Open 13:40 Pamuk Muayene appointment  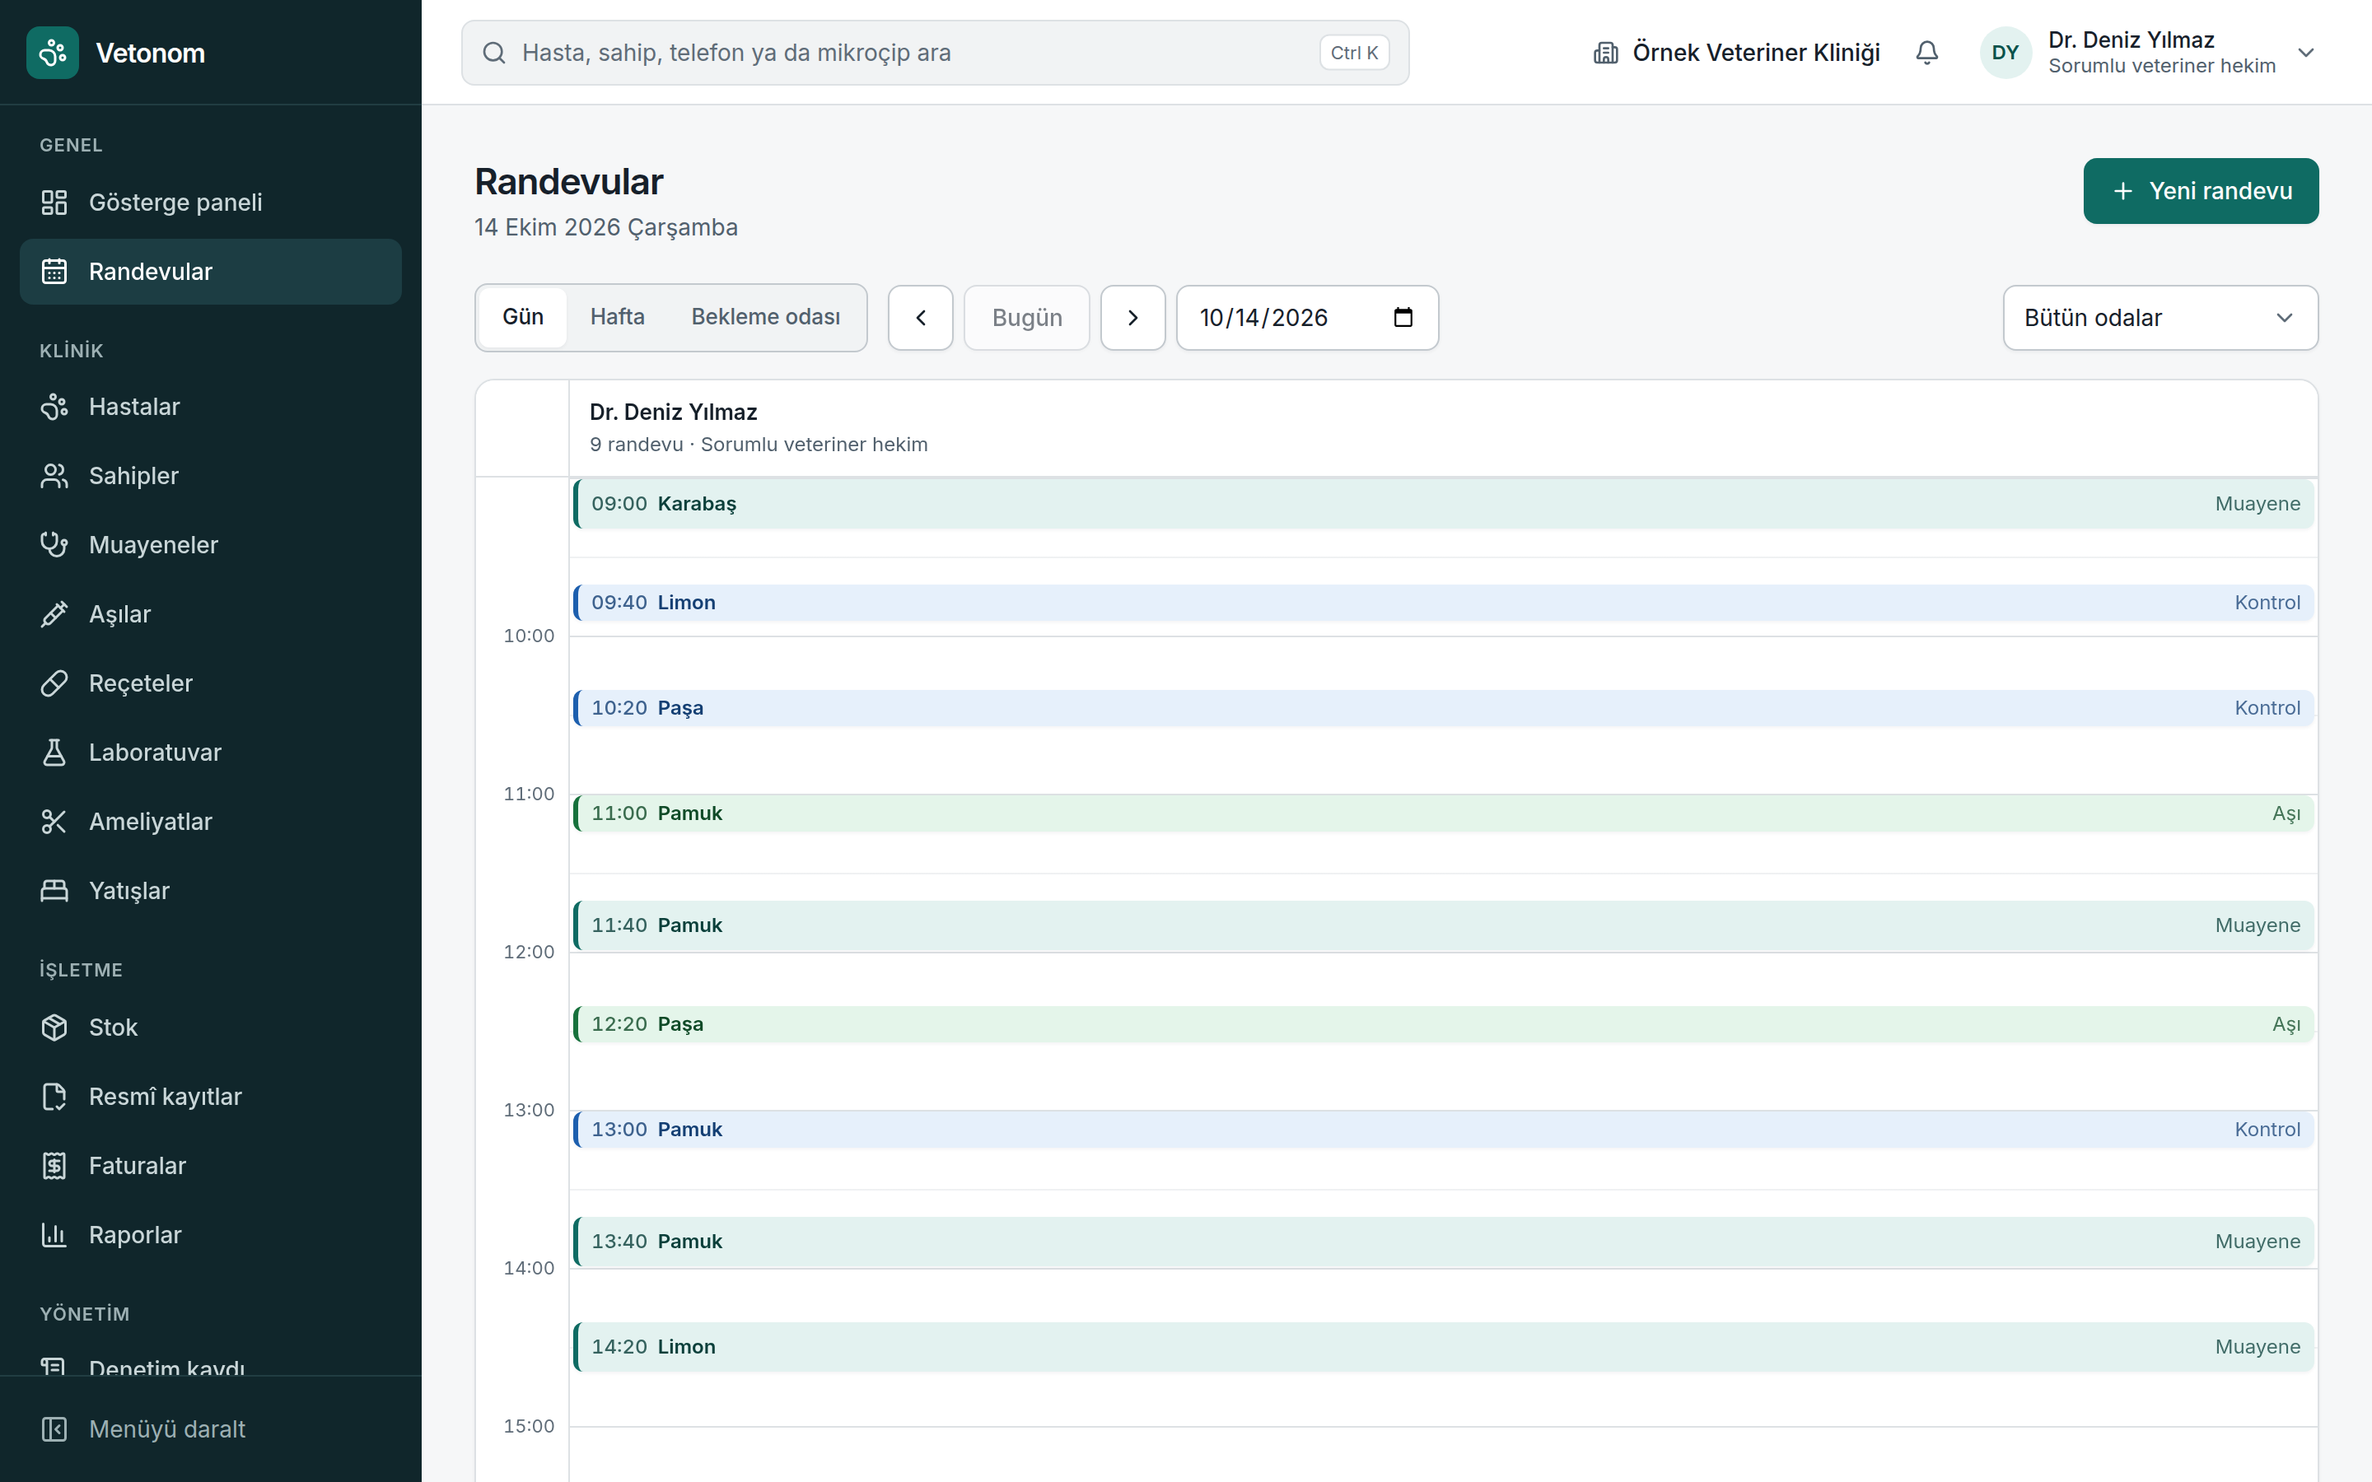[x=1443, y=1242]
